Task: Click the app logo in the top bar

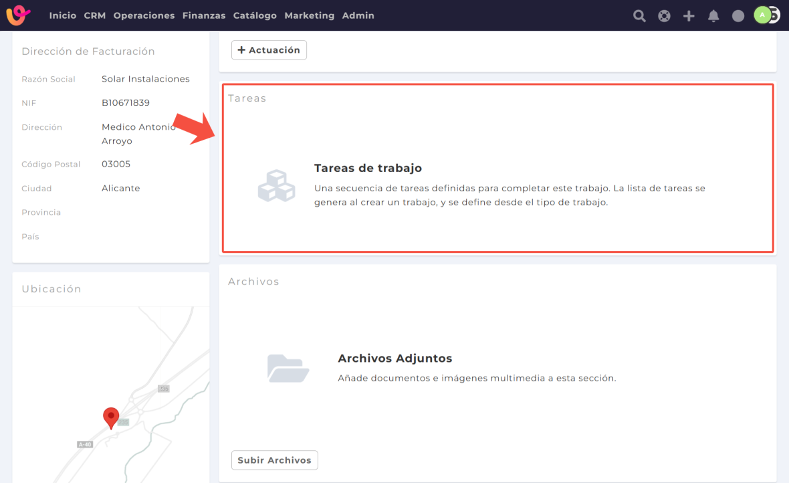Action: coord(19,15)
